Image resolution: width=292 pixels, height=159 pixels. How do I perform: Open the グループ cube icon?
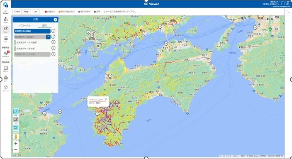coord(6,88)
